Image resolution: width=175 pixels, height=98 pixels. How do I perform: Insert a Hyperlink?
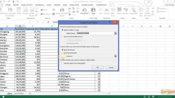click(x=133, y=11)
